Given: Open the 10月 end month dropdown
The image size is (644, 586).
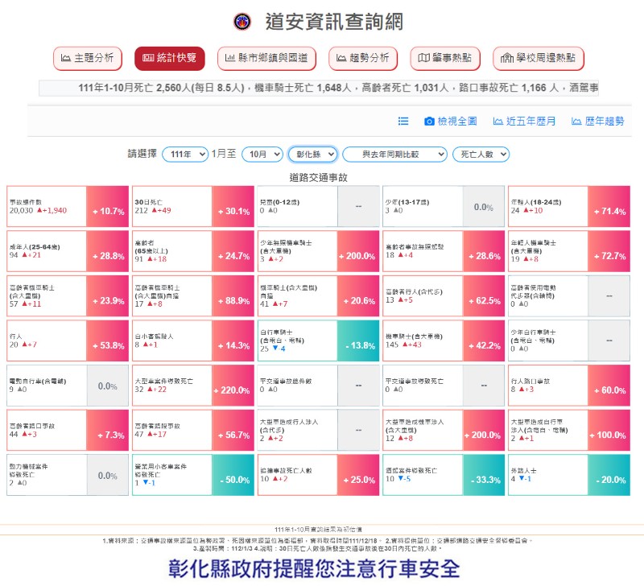Looking at the screenshot, I should pyautogui.click(x=262, y=154).
